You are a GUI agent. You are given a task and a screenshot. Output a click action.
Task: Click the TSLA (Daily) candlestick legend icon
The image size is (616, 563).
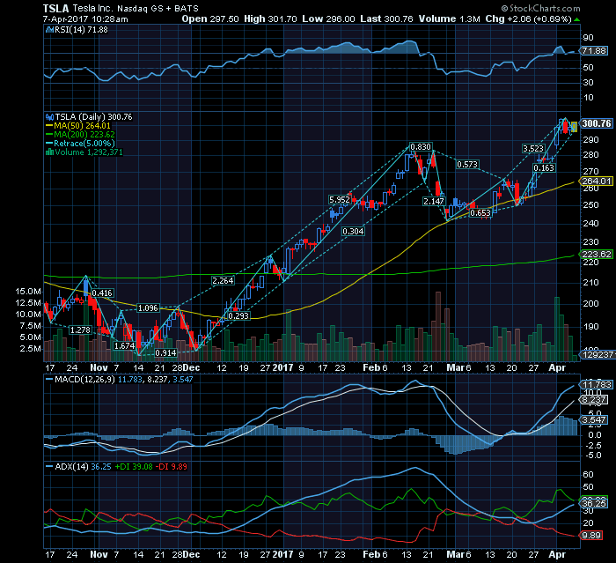(x=49, y=117)
